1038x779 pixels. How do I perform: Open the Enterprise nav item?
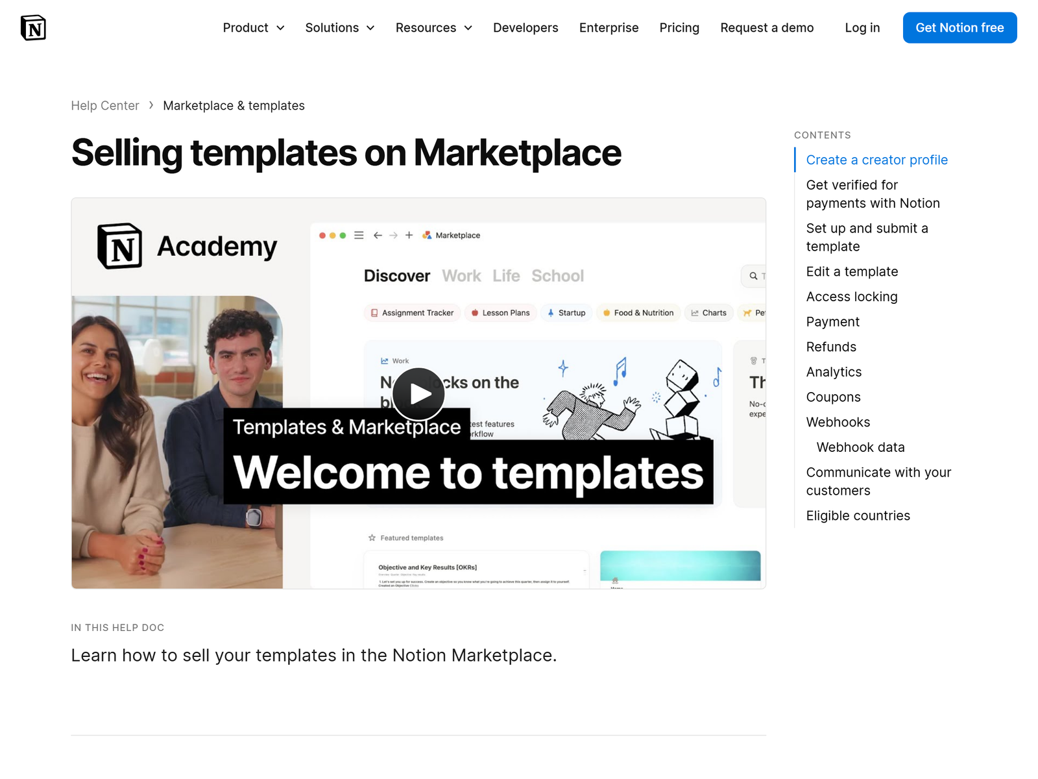[x=609, y=28]
